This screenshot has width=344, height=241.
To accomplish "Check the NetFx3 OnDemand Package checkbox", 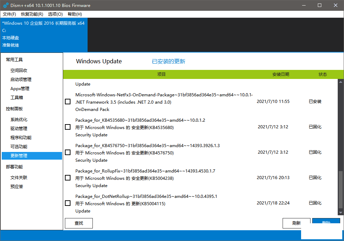I will click(x=68, y=102).
